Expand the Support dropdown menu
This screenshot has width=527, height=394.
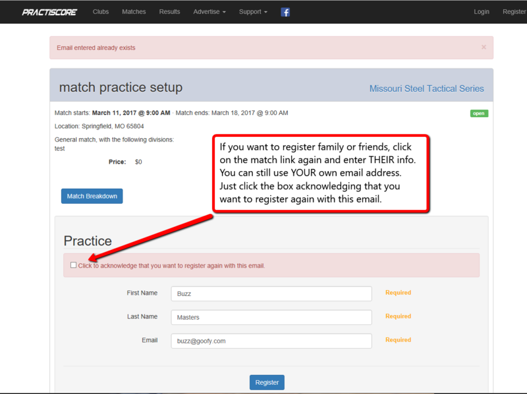[253, 12]
